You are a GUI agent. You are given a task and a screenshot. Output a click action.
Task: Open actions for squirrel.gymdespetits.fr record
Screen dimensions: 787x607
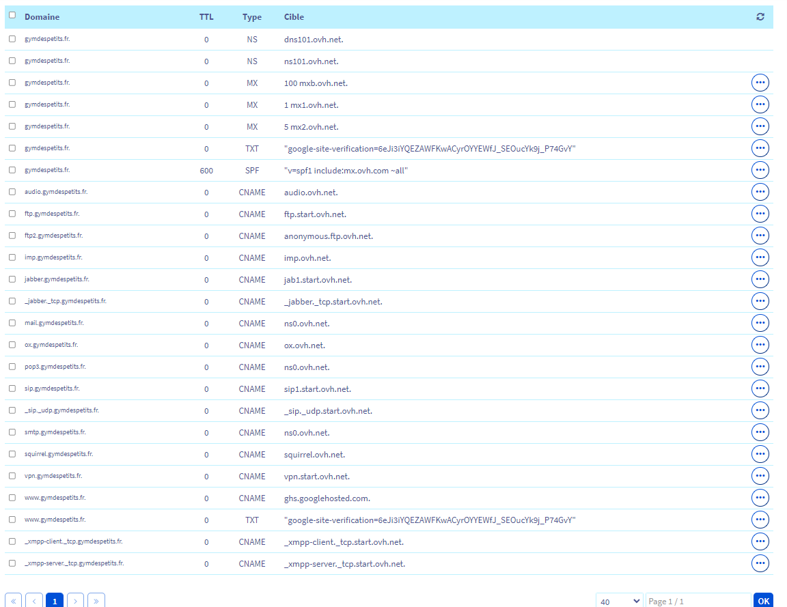point(760,454)
